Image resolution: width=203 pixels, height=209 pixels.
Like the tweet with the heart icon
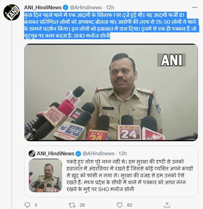coord(119,205)
